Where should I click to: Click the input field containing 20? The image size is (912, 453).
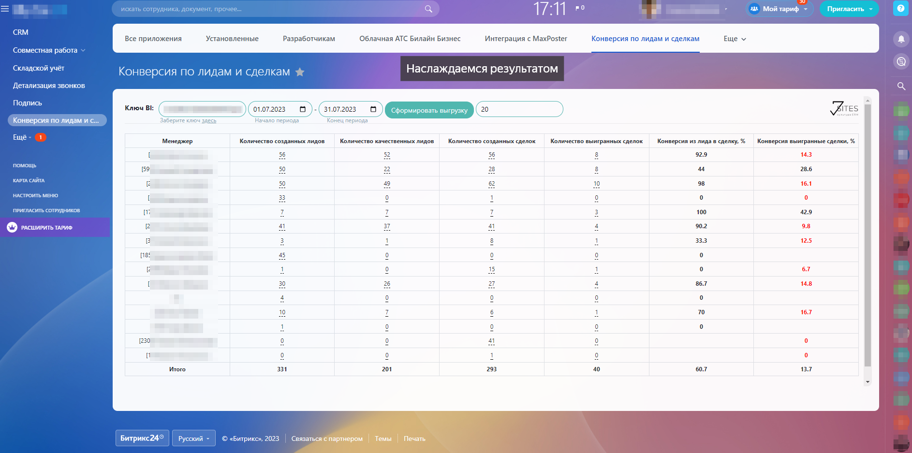[x=519, y=109]
